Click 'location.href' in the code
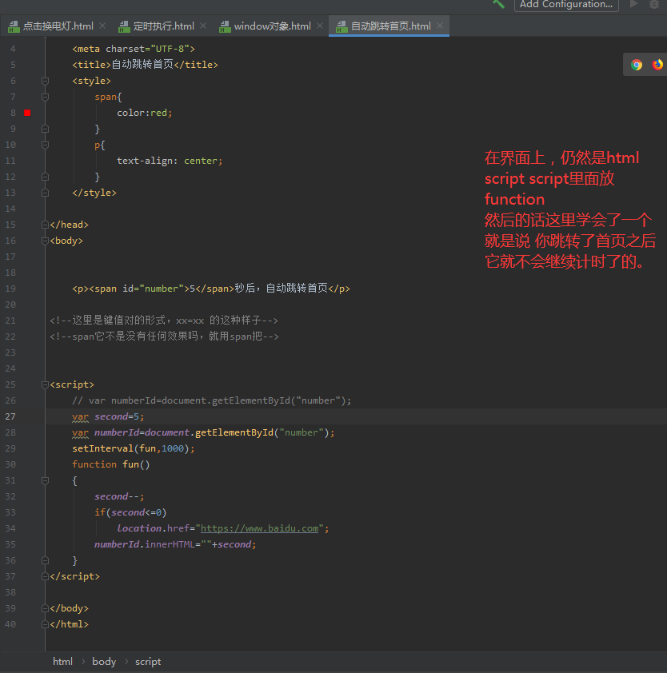Viewport: 667px width, 673px height. 154,528
